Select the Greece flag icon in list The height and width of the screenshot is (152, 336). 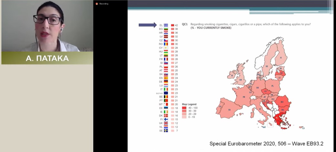[166, 25]
